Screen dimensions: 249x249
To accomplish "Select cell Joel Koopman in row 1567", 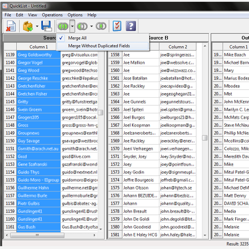I will coord(141,125).
